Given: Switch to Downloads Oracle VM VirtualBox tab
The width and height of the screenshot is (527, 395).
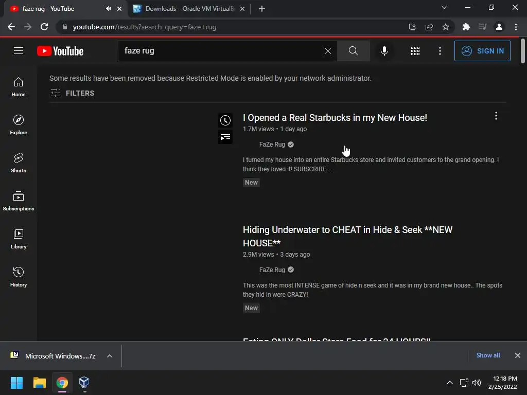Looking at the screenshot, I should 188,9.
